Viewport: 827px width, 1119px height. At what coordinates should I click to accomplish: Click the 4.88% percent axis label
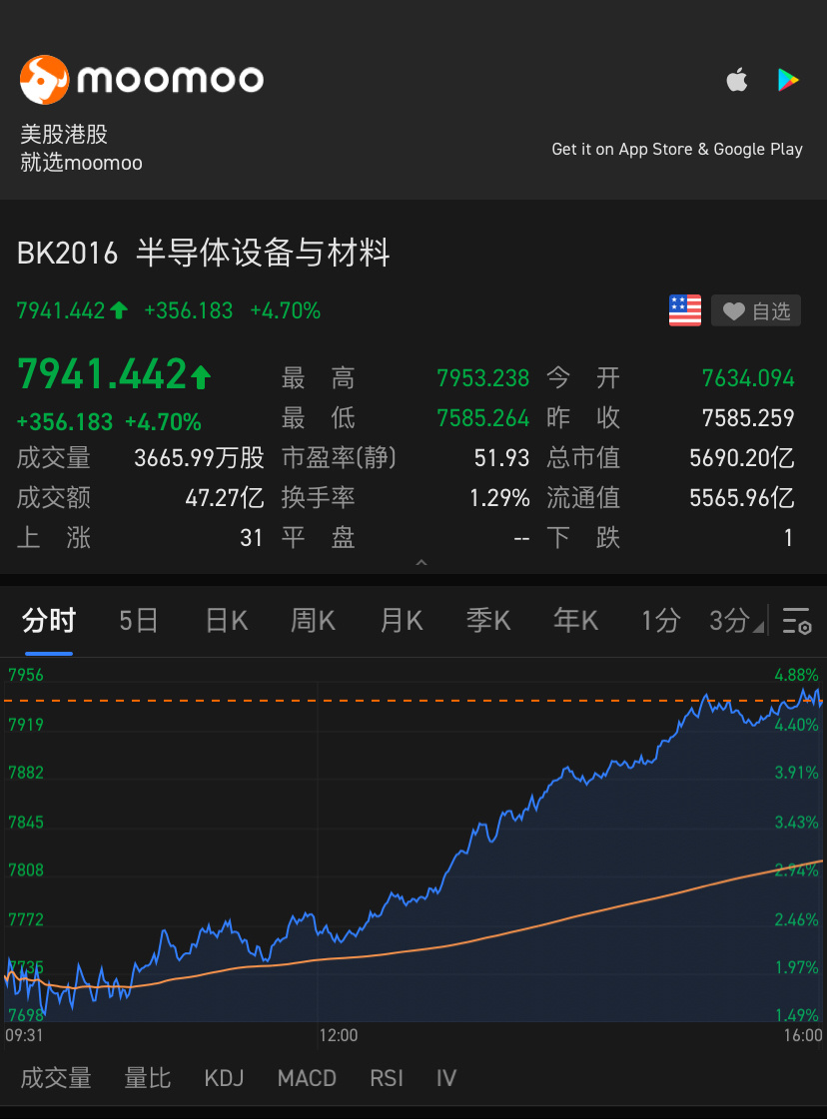click(796, 675)
